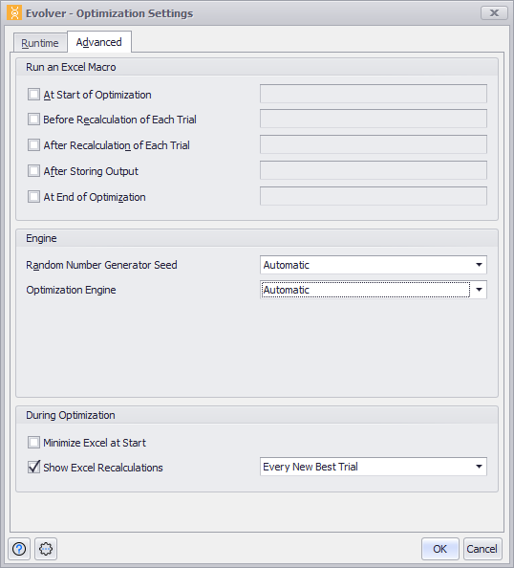Click the Evolver DNA logo in title bar
The width and height of the screenshot is (514, 568).
click(x=14, y=13)
